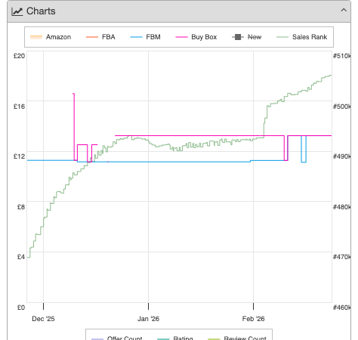This screenshot has height=340, width=358.
Task: Toggle the Sales Rank series in legend
Action: tap(302, 37)
